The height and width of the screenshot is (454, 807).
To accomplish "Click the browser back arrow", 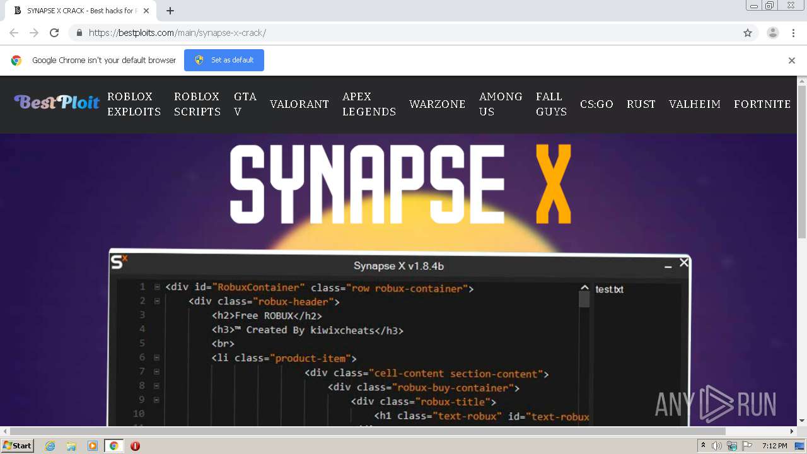I will 14,33.
